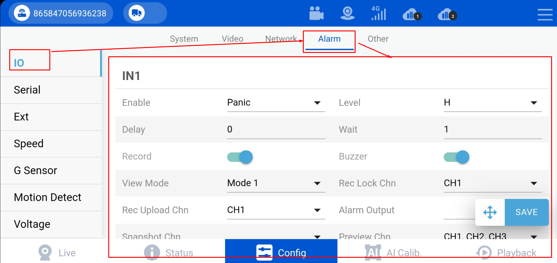Click the GPS location pin icon
Screen dimensions: 557x263
click(348, 13)
